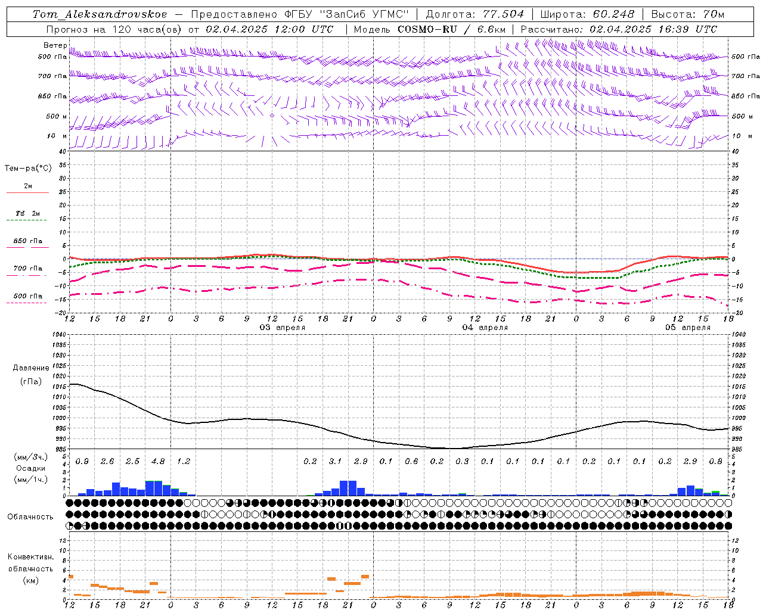Click the 0.3 precipitation value
Image resolution: width=763 pixels, height=610 pixels.
click(462, 462)
